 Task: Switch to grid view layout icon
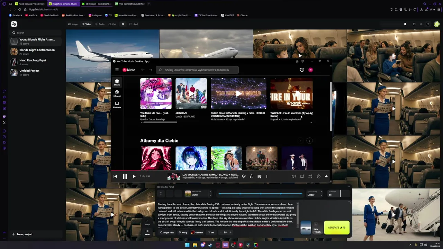[x=428, y=24]
